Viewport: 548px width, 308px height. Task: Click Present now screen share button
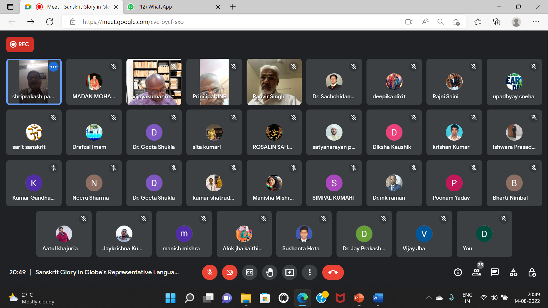coord(289,272)
